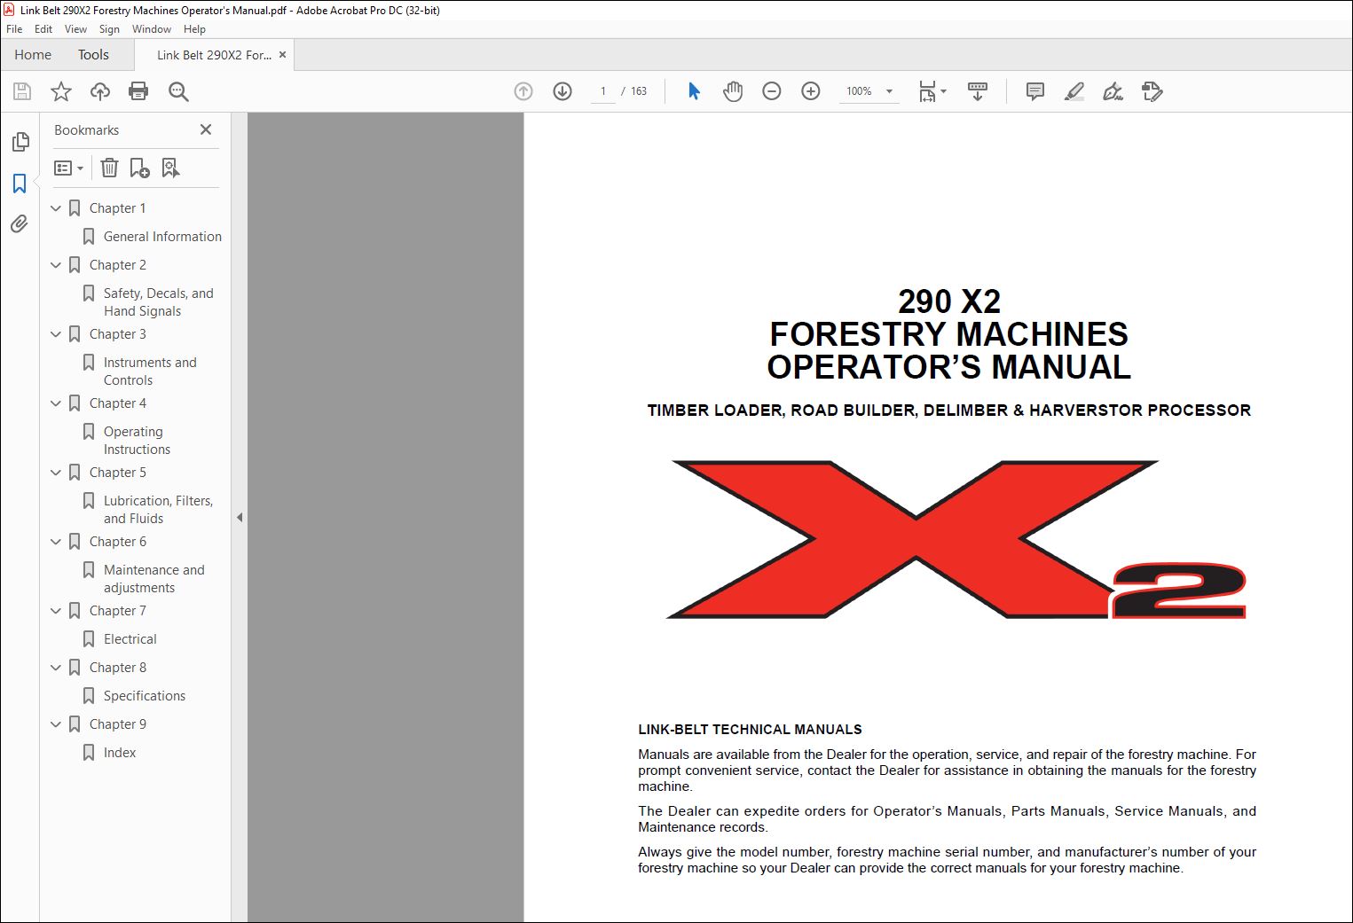Open the Sign document tool
1353x923 pixels.
click(1113, 91)
